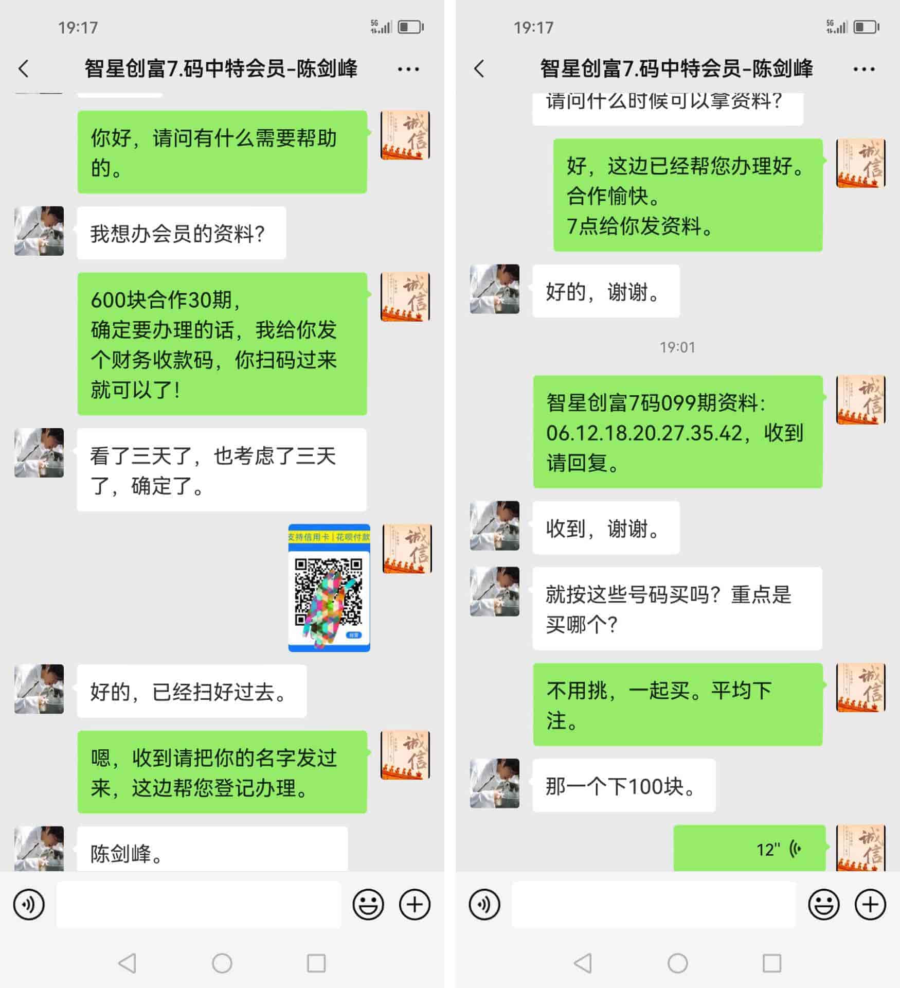Switch to voice input in left chat
This screenshot has width=900, height=988.
[29, 904]
